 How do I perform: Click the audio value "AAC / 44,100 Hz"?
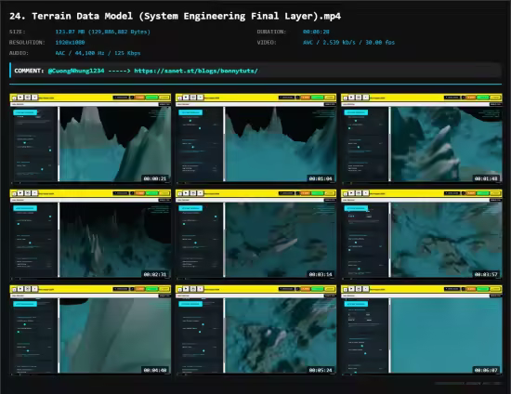click(98, 53)
